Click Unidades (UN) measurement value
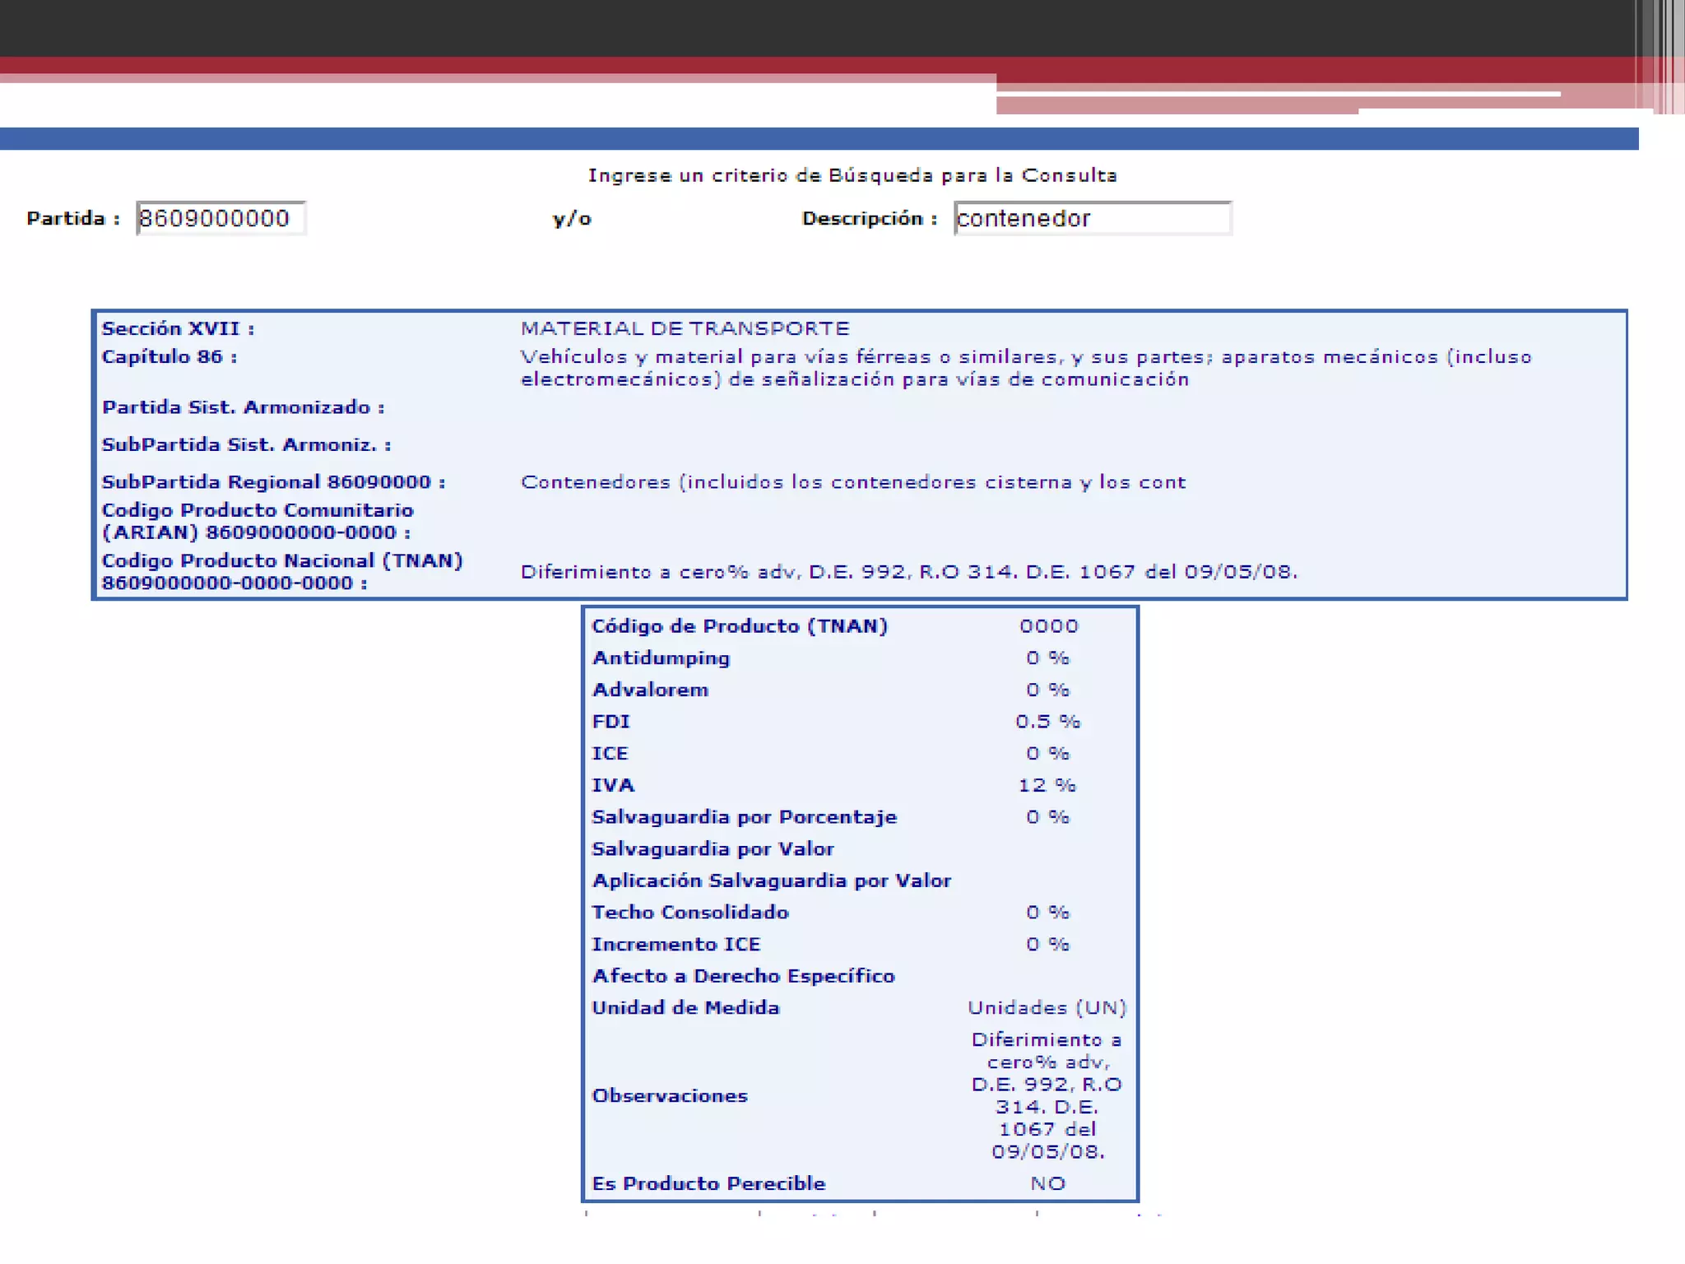This screenshot has height=1264, width=1685. [1047, 1007]
